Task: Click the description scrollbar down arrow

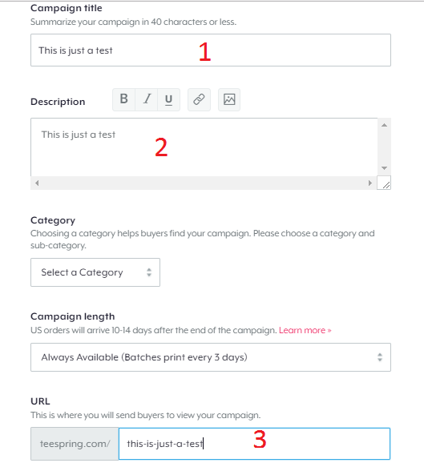Action: click(x=385, y=168)
